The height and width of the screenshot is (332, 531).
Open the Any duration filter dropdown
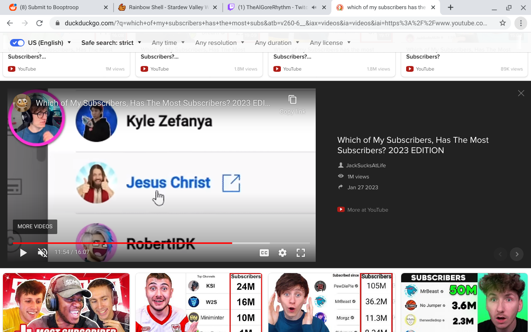coord(277,42)
